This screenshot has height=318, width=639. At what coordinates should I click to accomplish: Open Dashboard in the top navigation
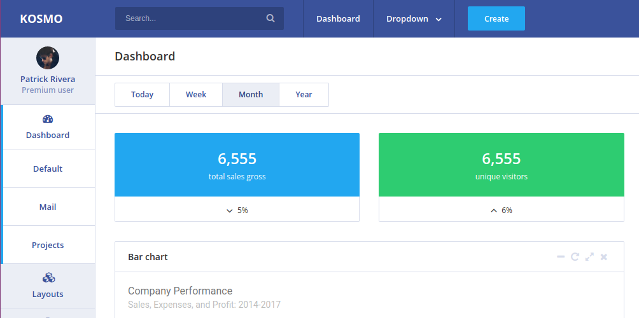[x=338, y=18]
